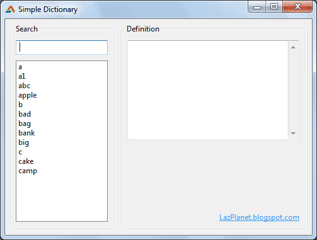Image resolution: width=317 pixels, height=240 pixels.
Task: Open the LazPlanet.blogspot.com link
Action: [259, 217]
